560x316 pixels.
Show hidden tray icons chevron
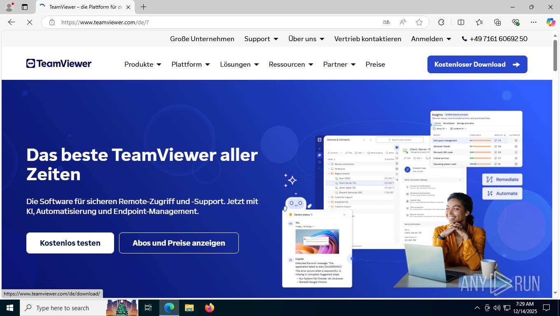[477, 308]
